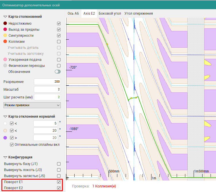Click the pink Выход за пределы icon
This screenshot has height=192, width=216.
(5, 30)
